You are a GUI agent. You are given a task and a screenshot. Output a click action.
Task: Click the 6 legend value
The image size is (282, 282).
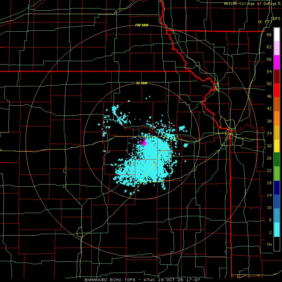[270, 220]
